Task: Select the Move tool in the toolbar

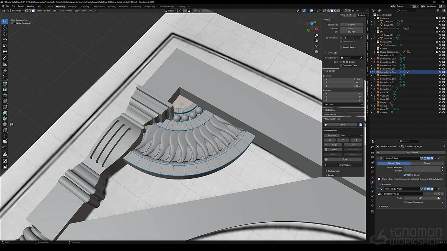Action: (5, 34)
